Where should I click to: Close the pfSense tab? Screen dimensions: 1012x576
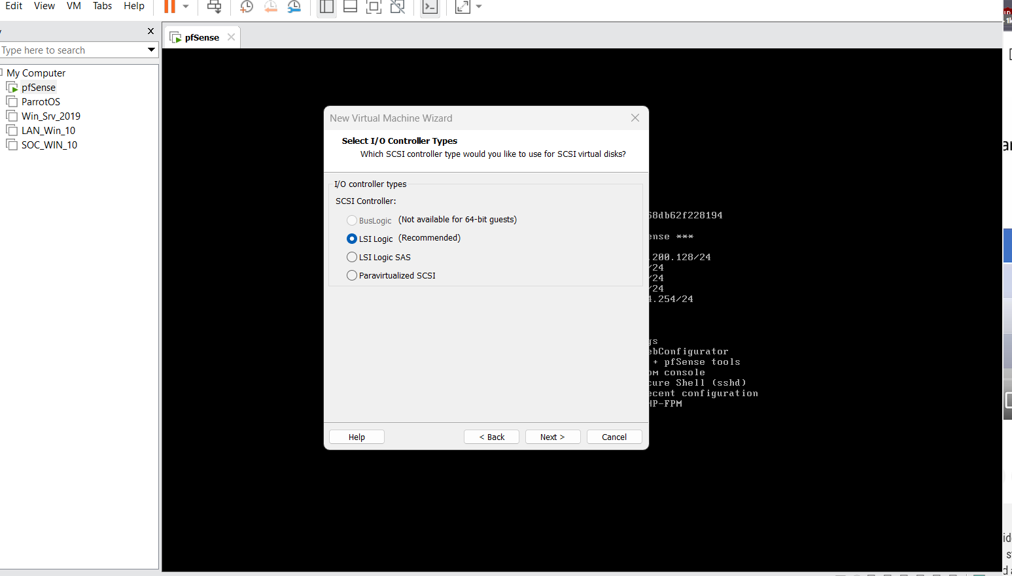(231, 37)
